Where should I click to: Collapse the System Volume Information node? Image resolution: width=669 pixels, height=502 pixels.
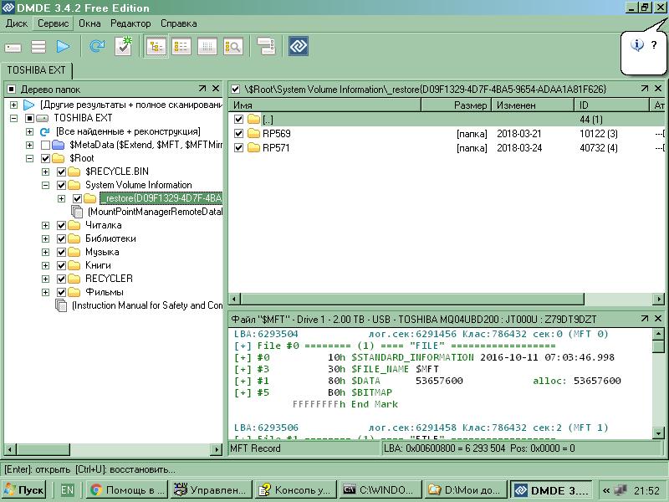coord(46,185)
